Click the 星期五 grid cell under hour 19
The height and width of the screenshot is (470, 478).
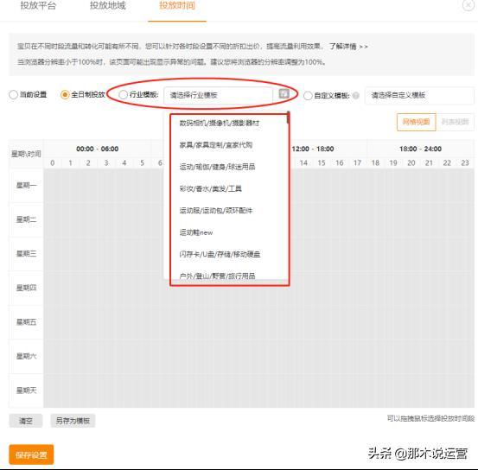click(393, 322)
